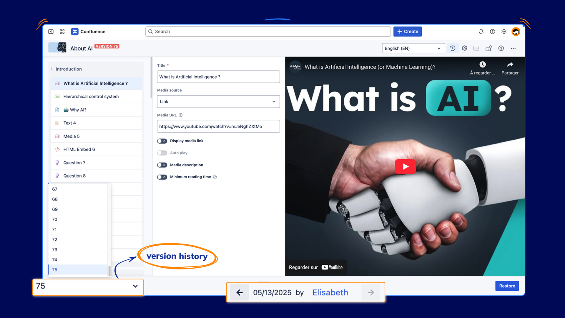This screenshot has width=565, height=318.
Task: Play the YouTube video
Action: [405, 167]
